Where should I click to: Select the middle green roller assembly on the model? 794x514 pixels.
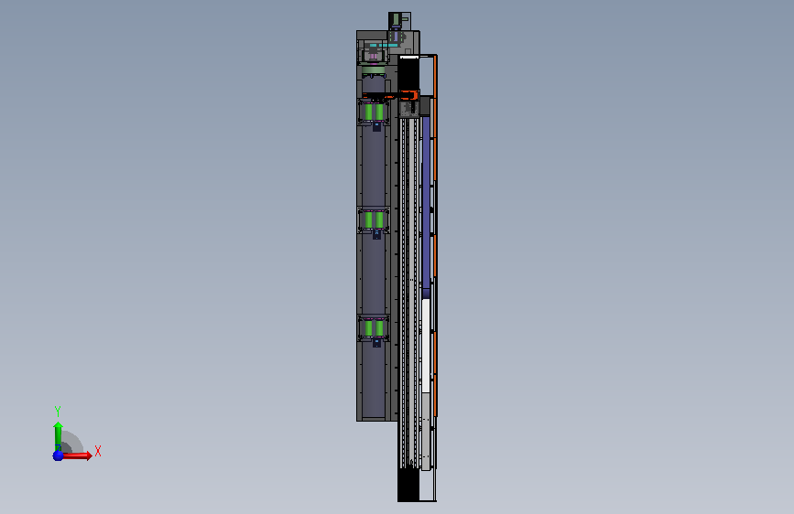click(374, 220)
